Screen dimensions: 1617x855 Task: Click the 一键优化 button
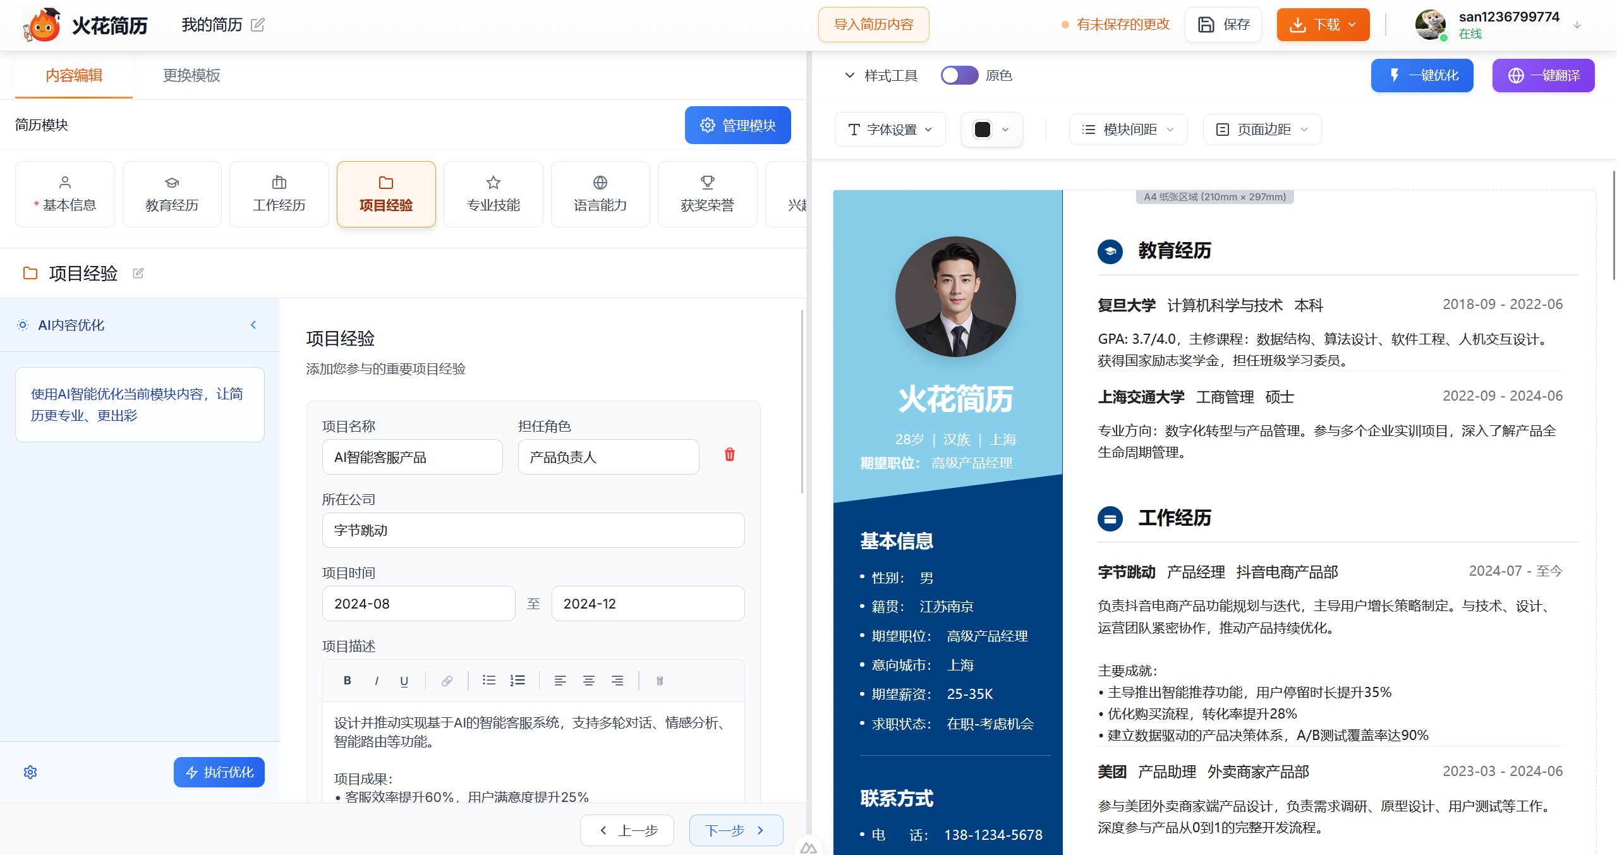[1422, 75]
